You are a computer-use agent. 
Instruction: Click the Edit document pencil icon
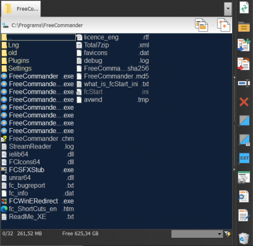click(244, 216)
